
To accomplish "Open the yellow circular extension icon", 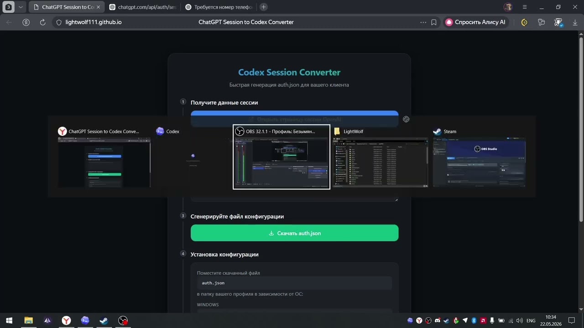I will pyautogui.click(x=524, y=22).
